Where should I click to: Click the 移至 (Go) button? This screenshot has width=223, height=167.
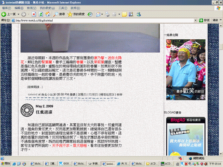pyautogui.click(x=205, y=21)
